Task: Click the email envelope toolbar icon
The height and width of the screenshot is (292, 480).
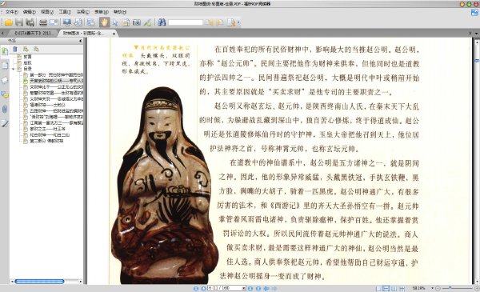Action: pos(54,22)
